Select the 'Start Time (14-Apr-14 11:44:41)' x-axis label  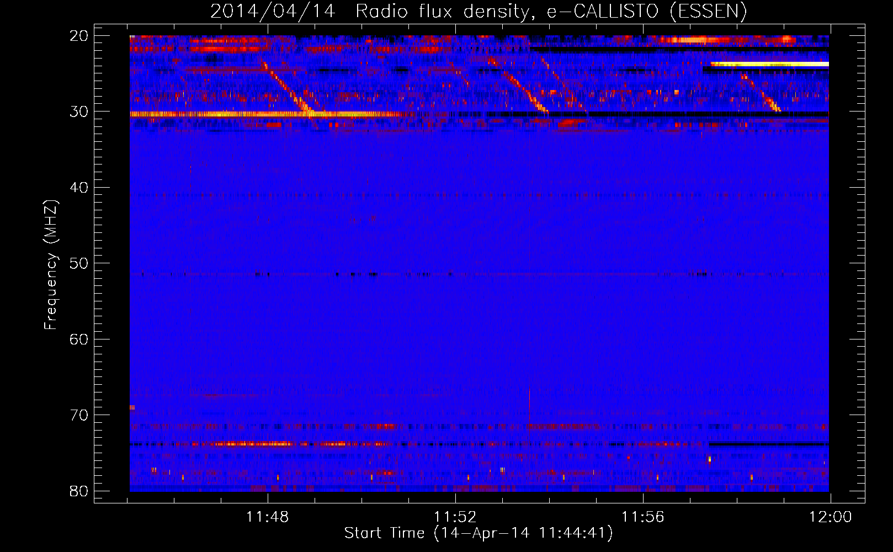[479, 533]
